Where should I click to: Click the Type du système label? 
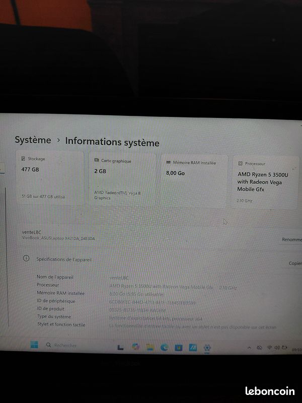54,317
